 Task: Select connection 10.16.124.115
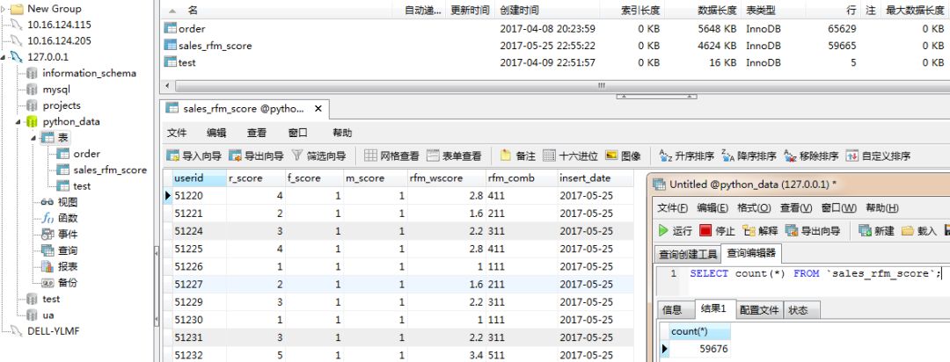[x=59, y=25]
